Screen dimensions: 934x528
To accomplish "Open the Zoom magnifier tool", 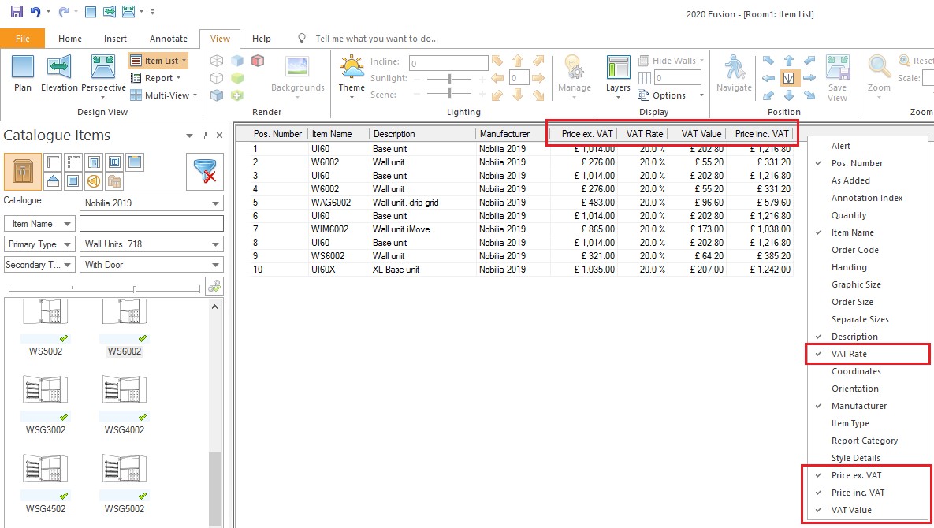I will point(879,75).
